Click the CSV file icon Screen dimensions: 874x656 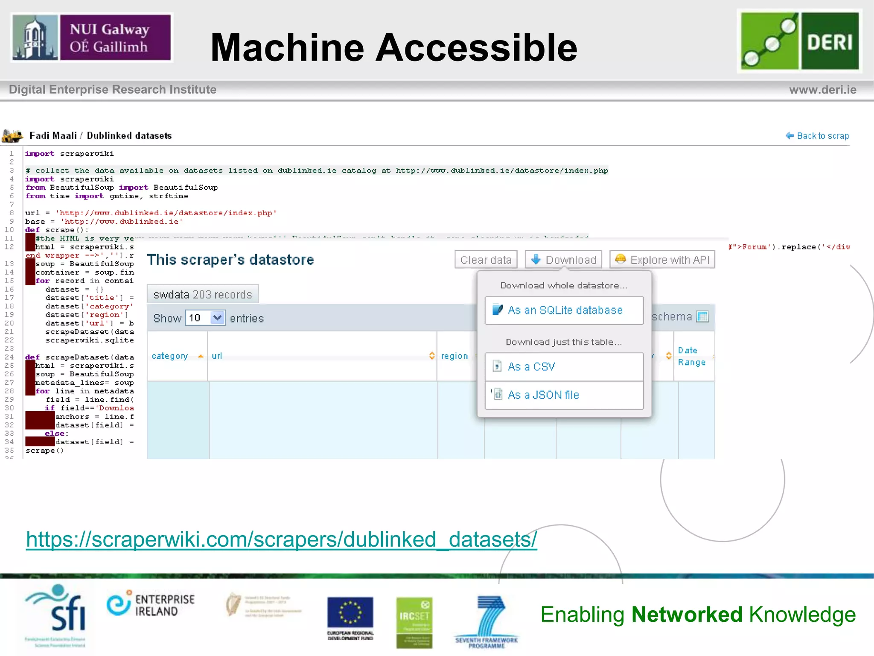[497, 366]
